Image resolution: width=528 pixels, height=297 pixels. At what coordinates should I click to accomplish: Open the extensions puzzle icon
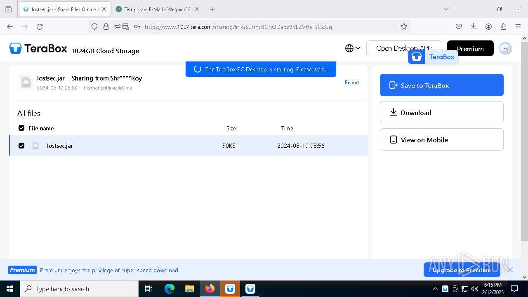(x=503, y=26)
